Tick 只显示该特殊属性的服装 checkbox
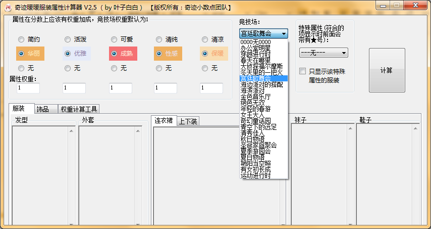The height and width of the screenshot is (229, 431). click(x=303, y=71)
